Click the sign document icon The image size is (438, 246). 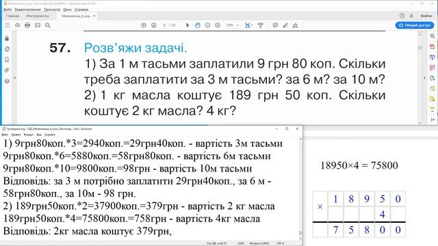[295, 25]
